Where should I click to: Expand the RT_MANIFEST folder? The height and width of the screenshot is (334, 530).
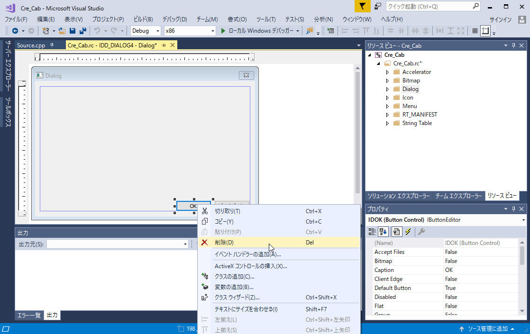click(x=387, y=115)
